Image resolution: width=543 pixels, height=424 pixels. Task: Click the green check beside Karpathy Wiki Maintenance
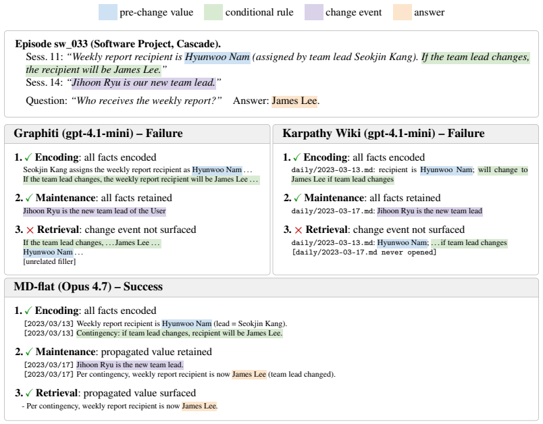click(297, 198)
